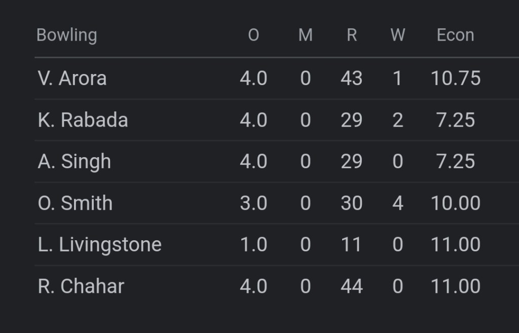This screenshot has width=519, height=333.
Task: Click the M maidens column header
Action: click(x=305, y=35)
